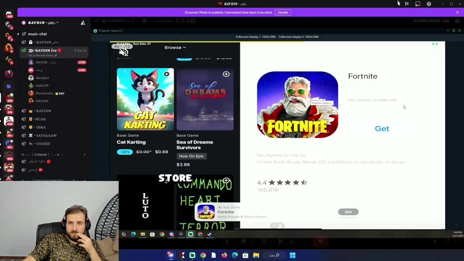Click Fullscreen Display 2: 1920x1080 label
Viewport: 464px width, 261px height.
(299, 37)
